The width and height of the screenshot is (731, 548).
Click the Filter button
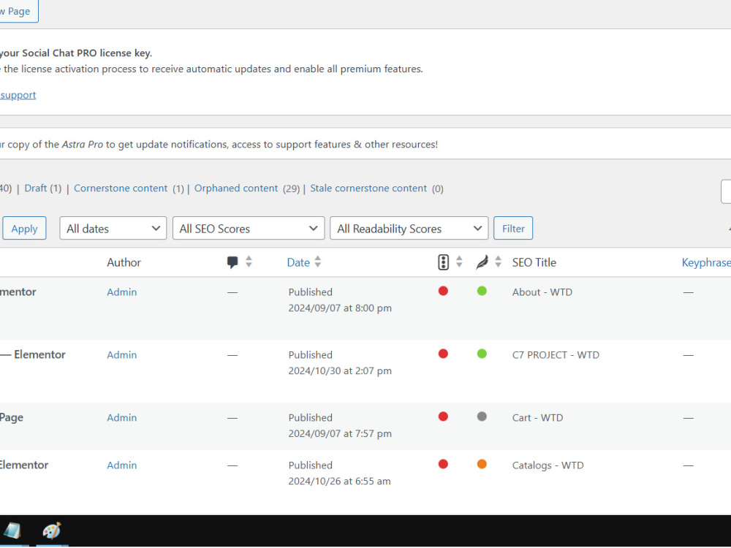click(513, 228)
